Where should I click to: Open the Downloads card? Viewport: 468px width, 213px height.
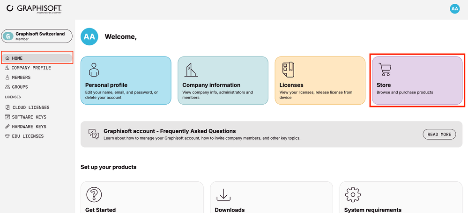click(272, 197)
